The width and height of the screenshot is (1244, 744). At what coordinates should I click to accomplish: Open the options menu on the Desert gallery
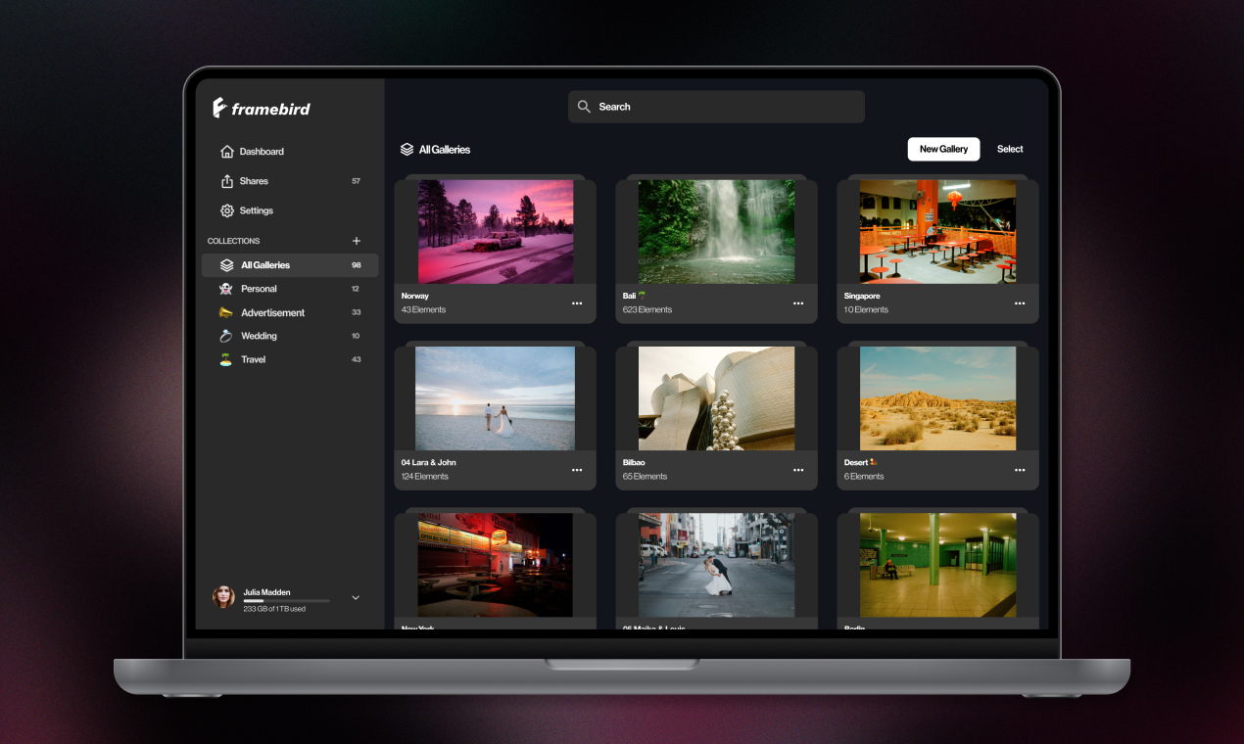point(1019,470)
